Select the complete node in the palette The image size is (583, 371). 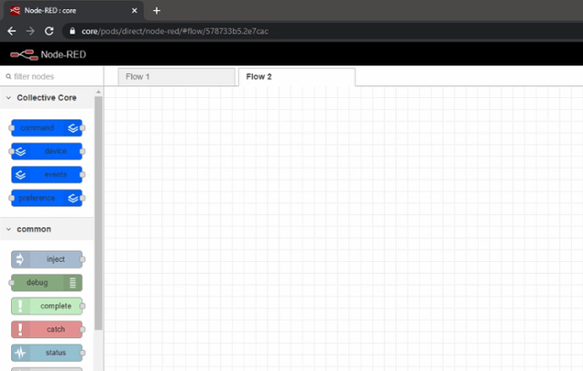pos(46,306)
